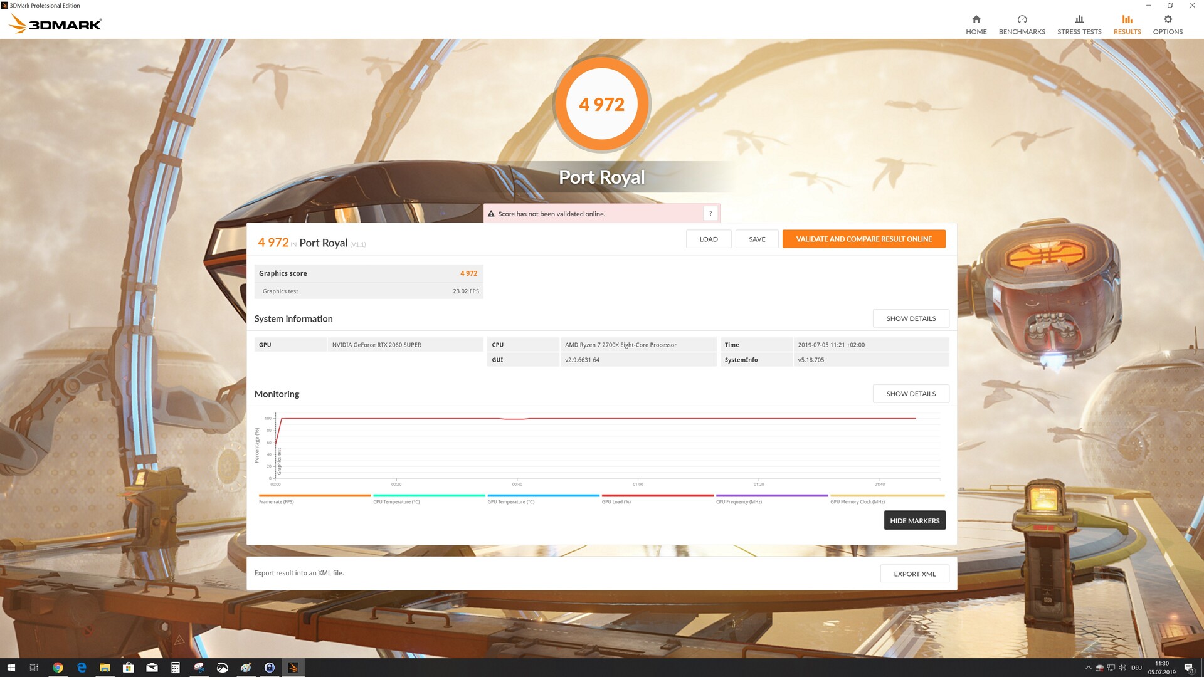Click the 3DMark logo
This screenshot has height=677, width=1204.
(x=55, y=24)
